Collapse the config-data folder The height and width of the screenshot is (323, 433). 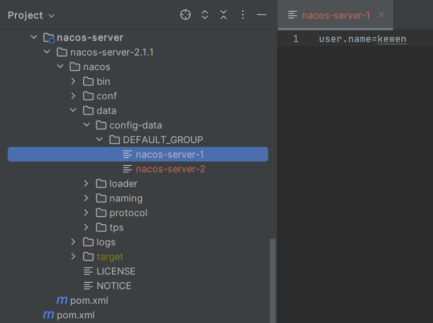tap(87, 124)
